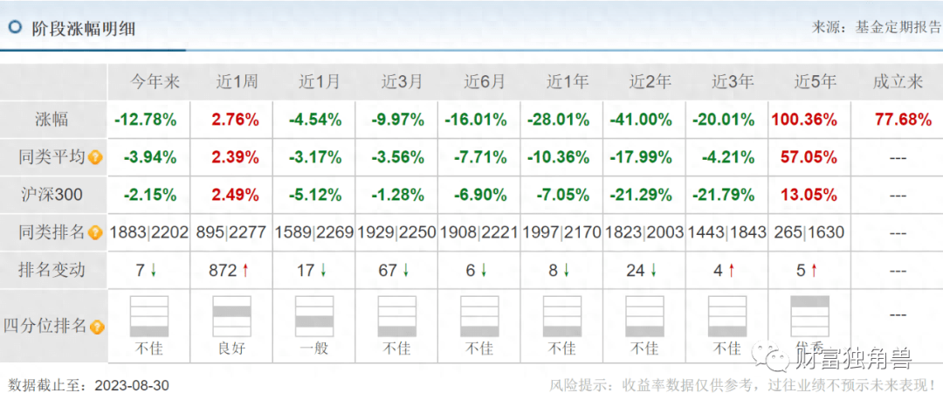The width and height of the screenshot is (943, 400).
Task: Click the 2.39% peer average value
Action: pos(235,158)
